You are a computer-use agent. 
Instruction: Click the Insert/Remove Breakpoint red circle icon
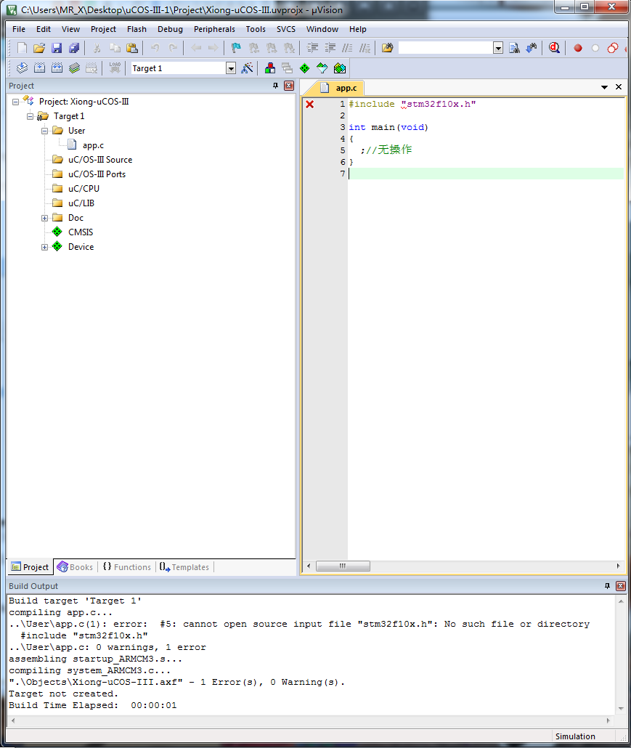(x=578, y=48)
